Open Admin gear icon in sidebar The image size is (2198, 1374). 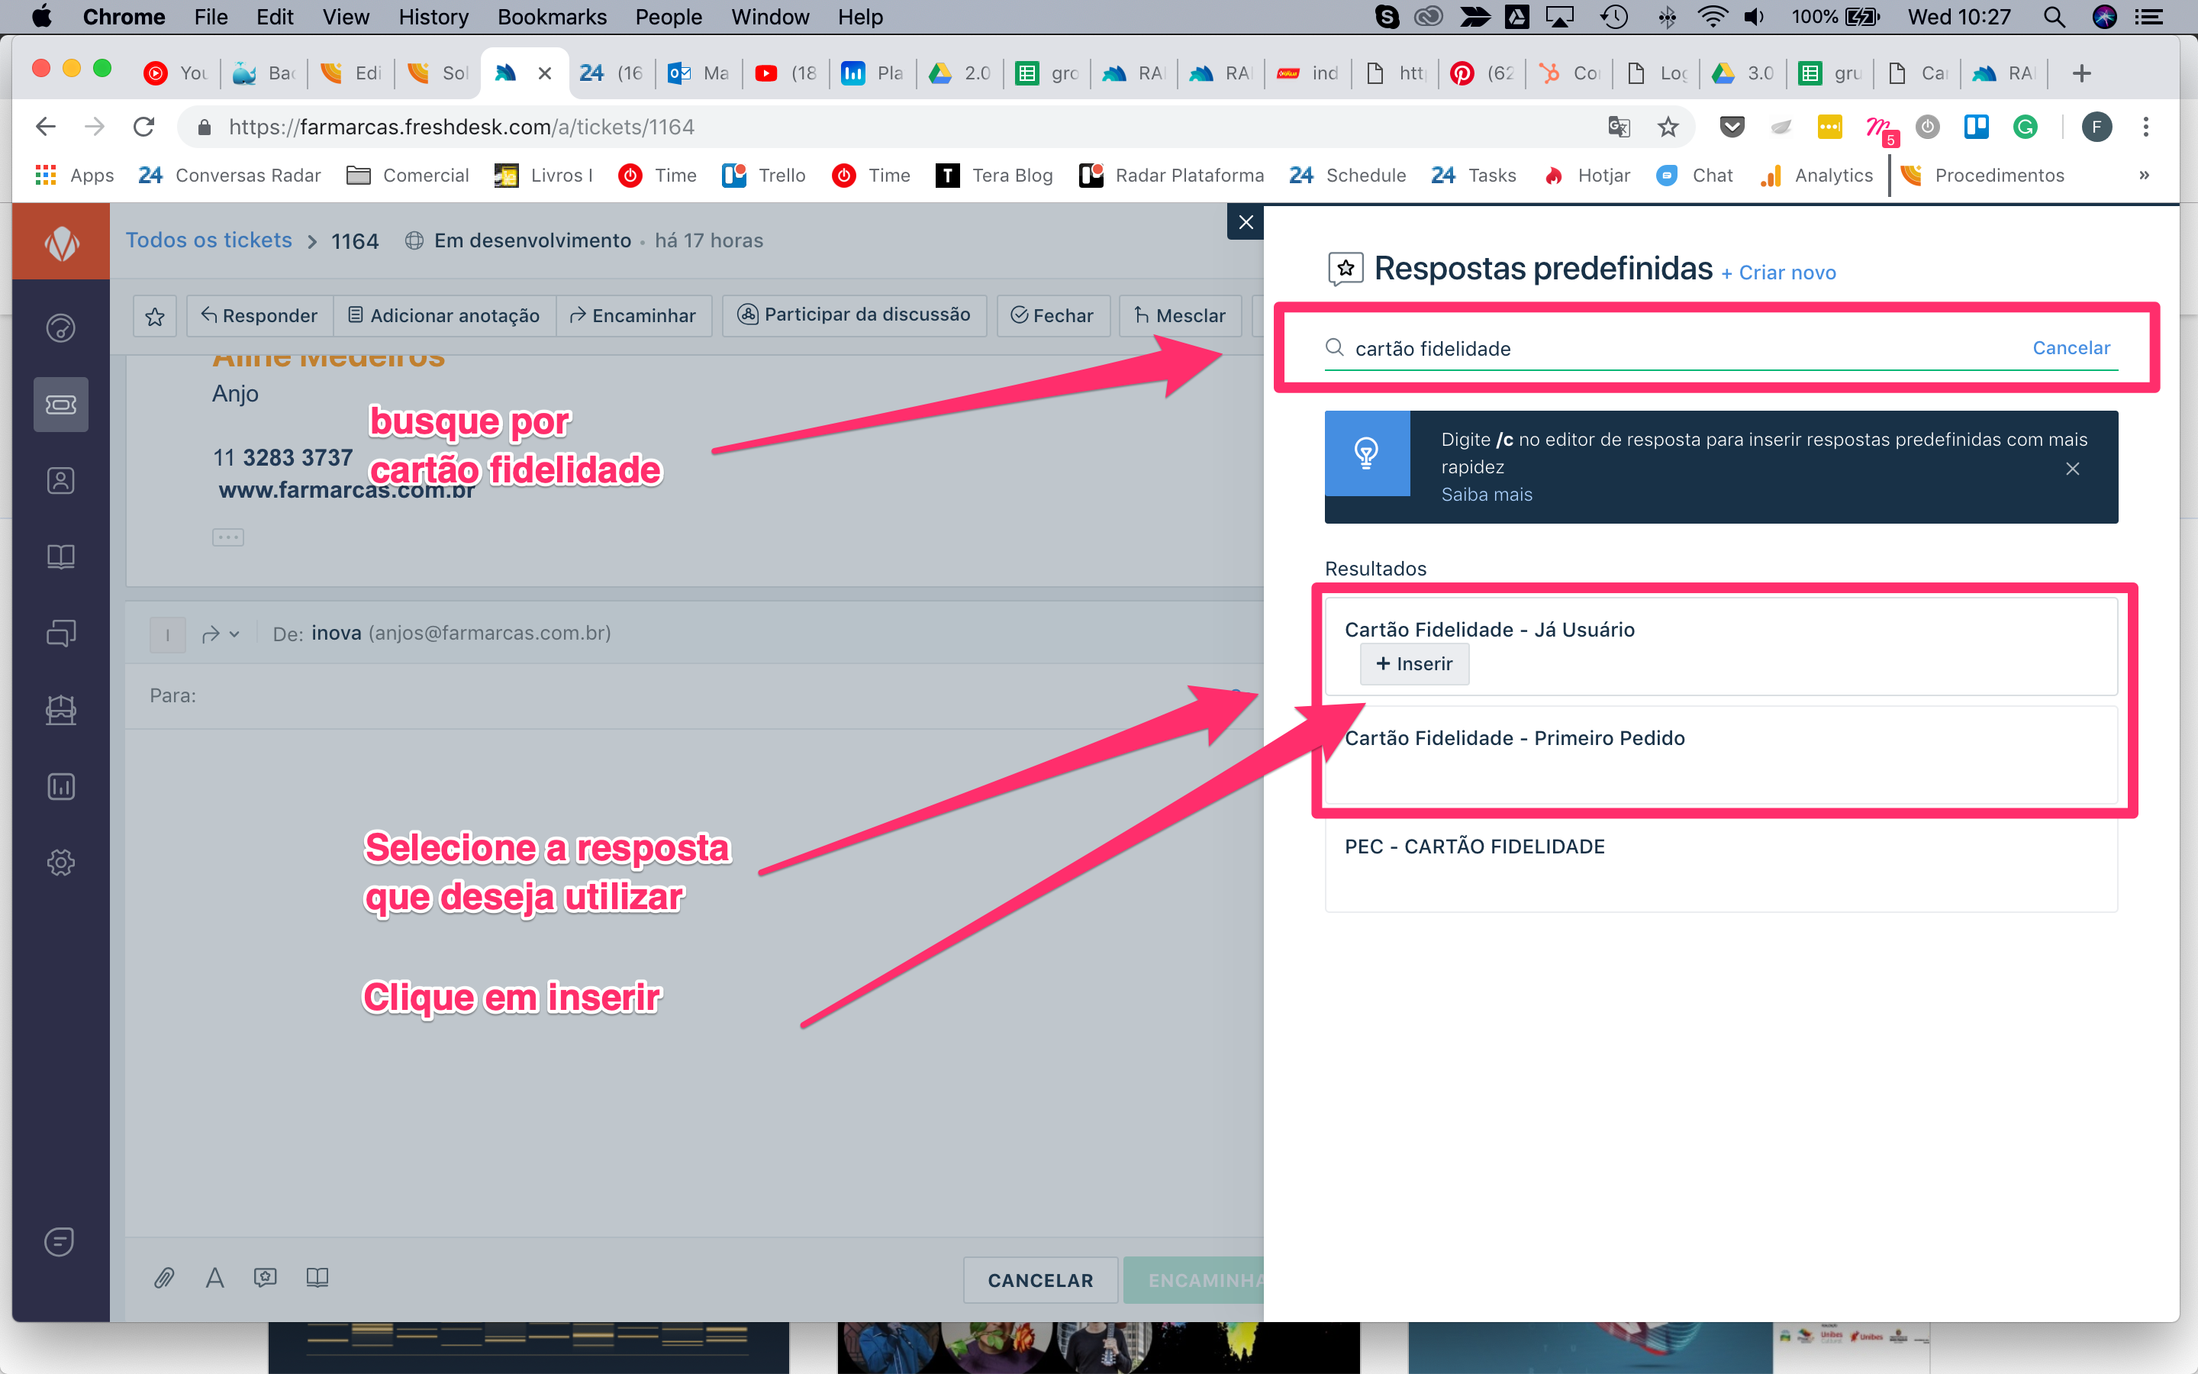point(61,863)
